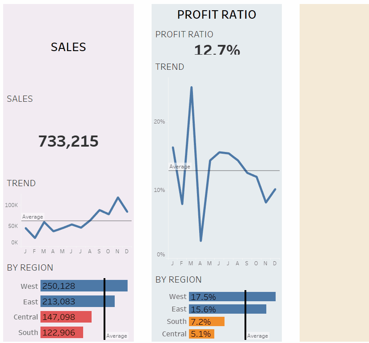Screen dimensions: 369x343
Task: Click the red Central sales bar 147,098
Action: (x=66, y=317)
